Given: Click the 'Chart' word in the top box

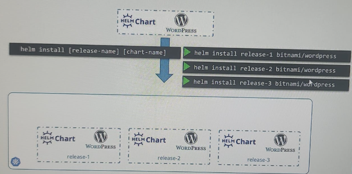Looking at the screenshot, I should pyautogui.click(x=145, y=22).
